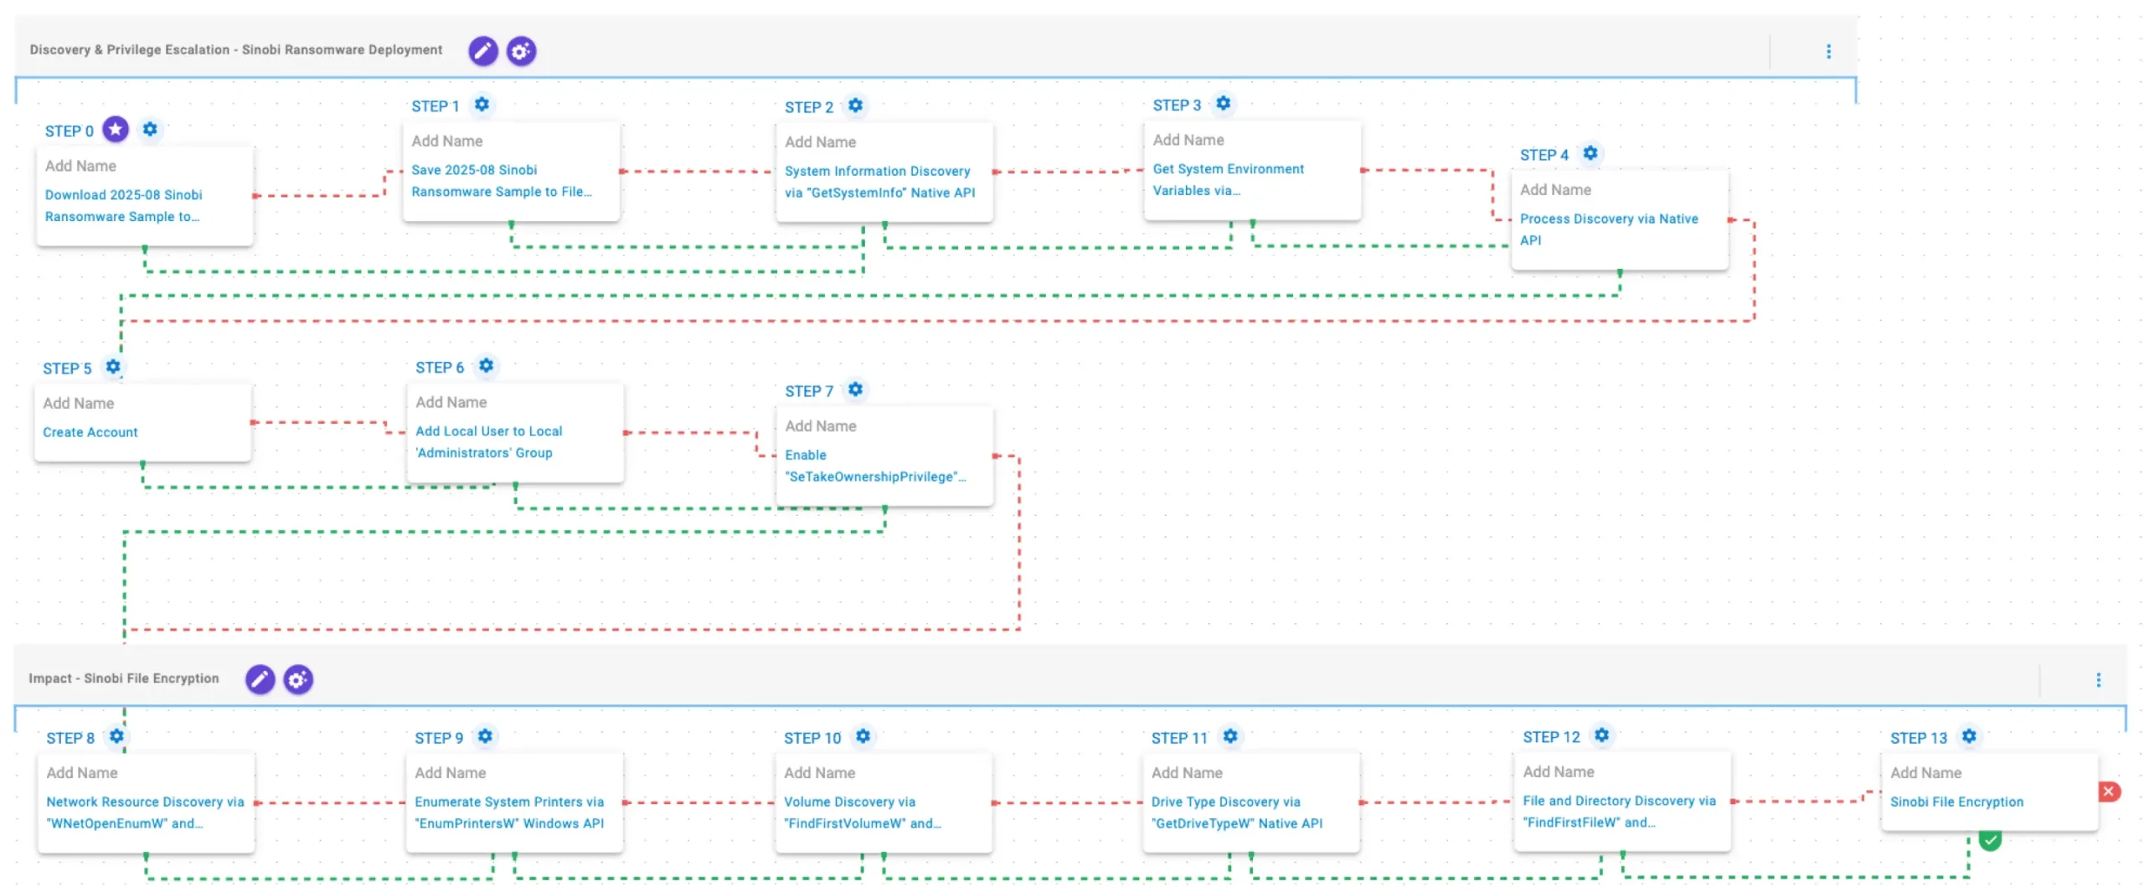Open the gear settings for STEP 0
Image resolution: width=2144 pixels, height=892 pixels.
[x=150, y=130]
